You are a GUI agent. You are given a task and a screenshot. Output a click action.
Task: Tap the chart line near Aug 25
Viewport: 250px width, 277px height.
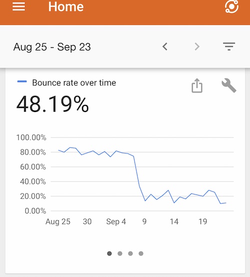click(58, 150)
